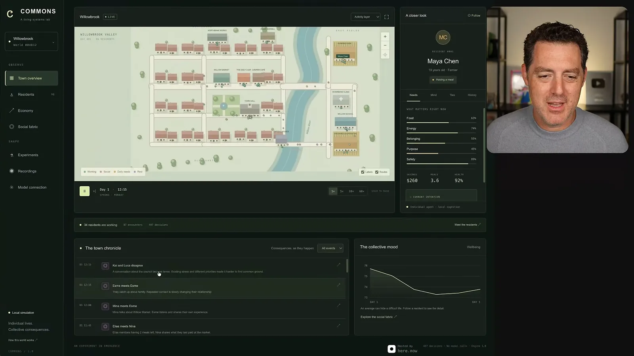
Task: Set simulation speed to 20x
Action: click(351, 191)
